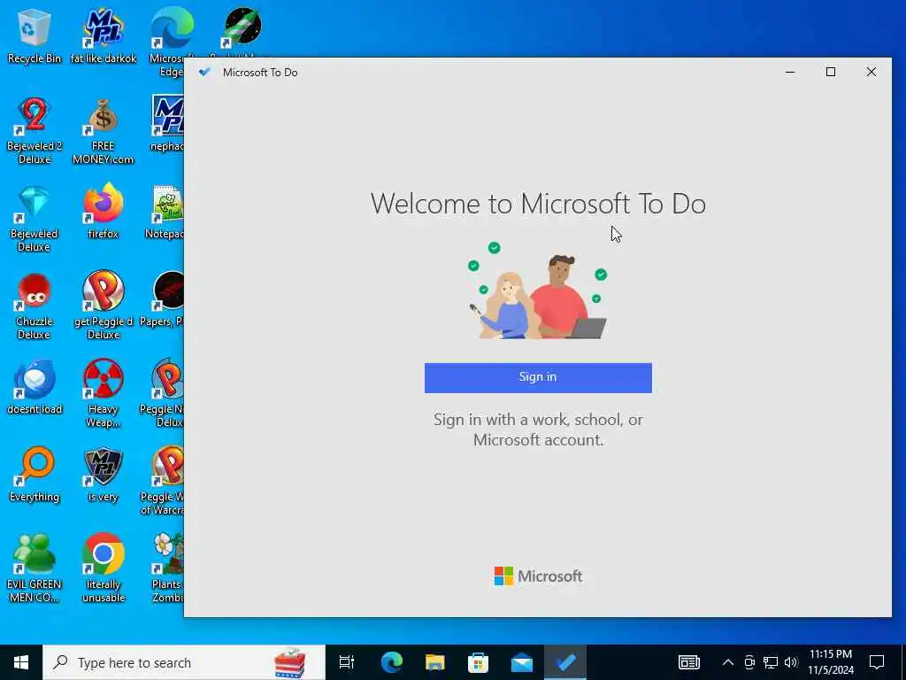The width and height of the screenshot is (906, 680).
Task: Select the Papers, P... desktop shortcut
Action: [x=164, y=299]
